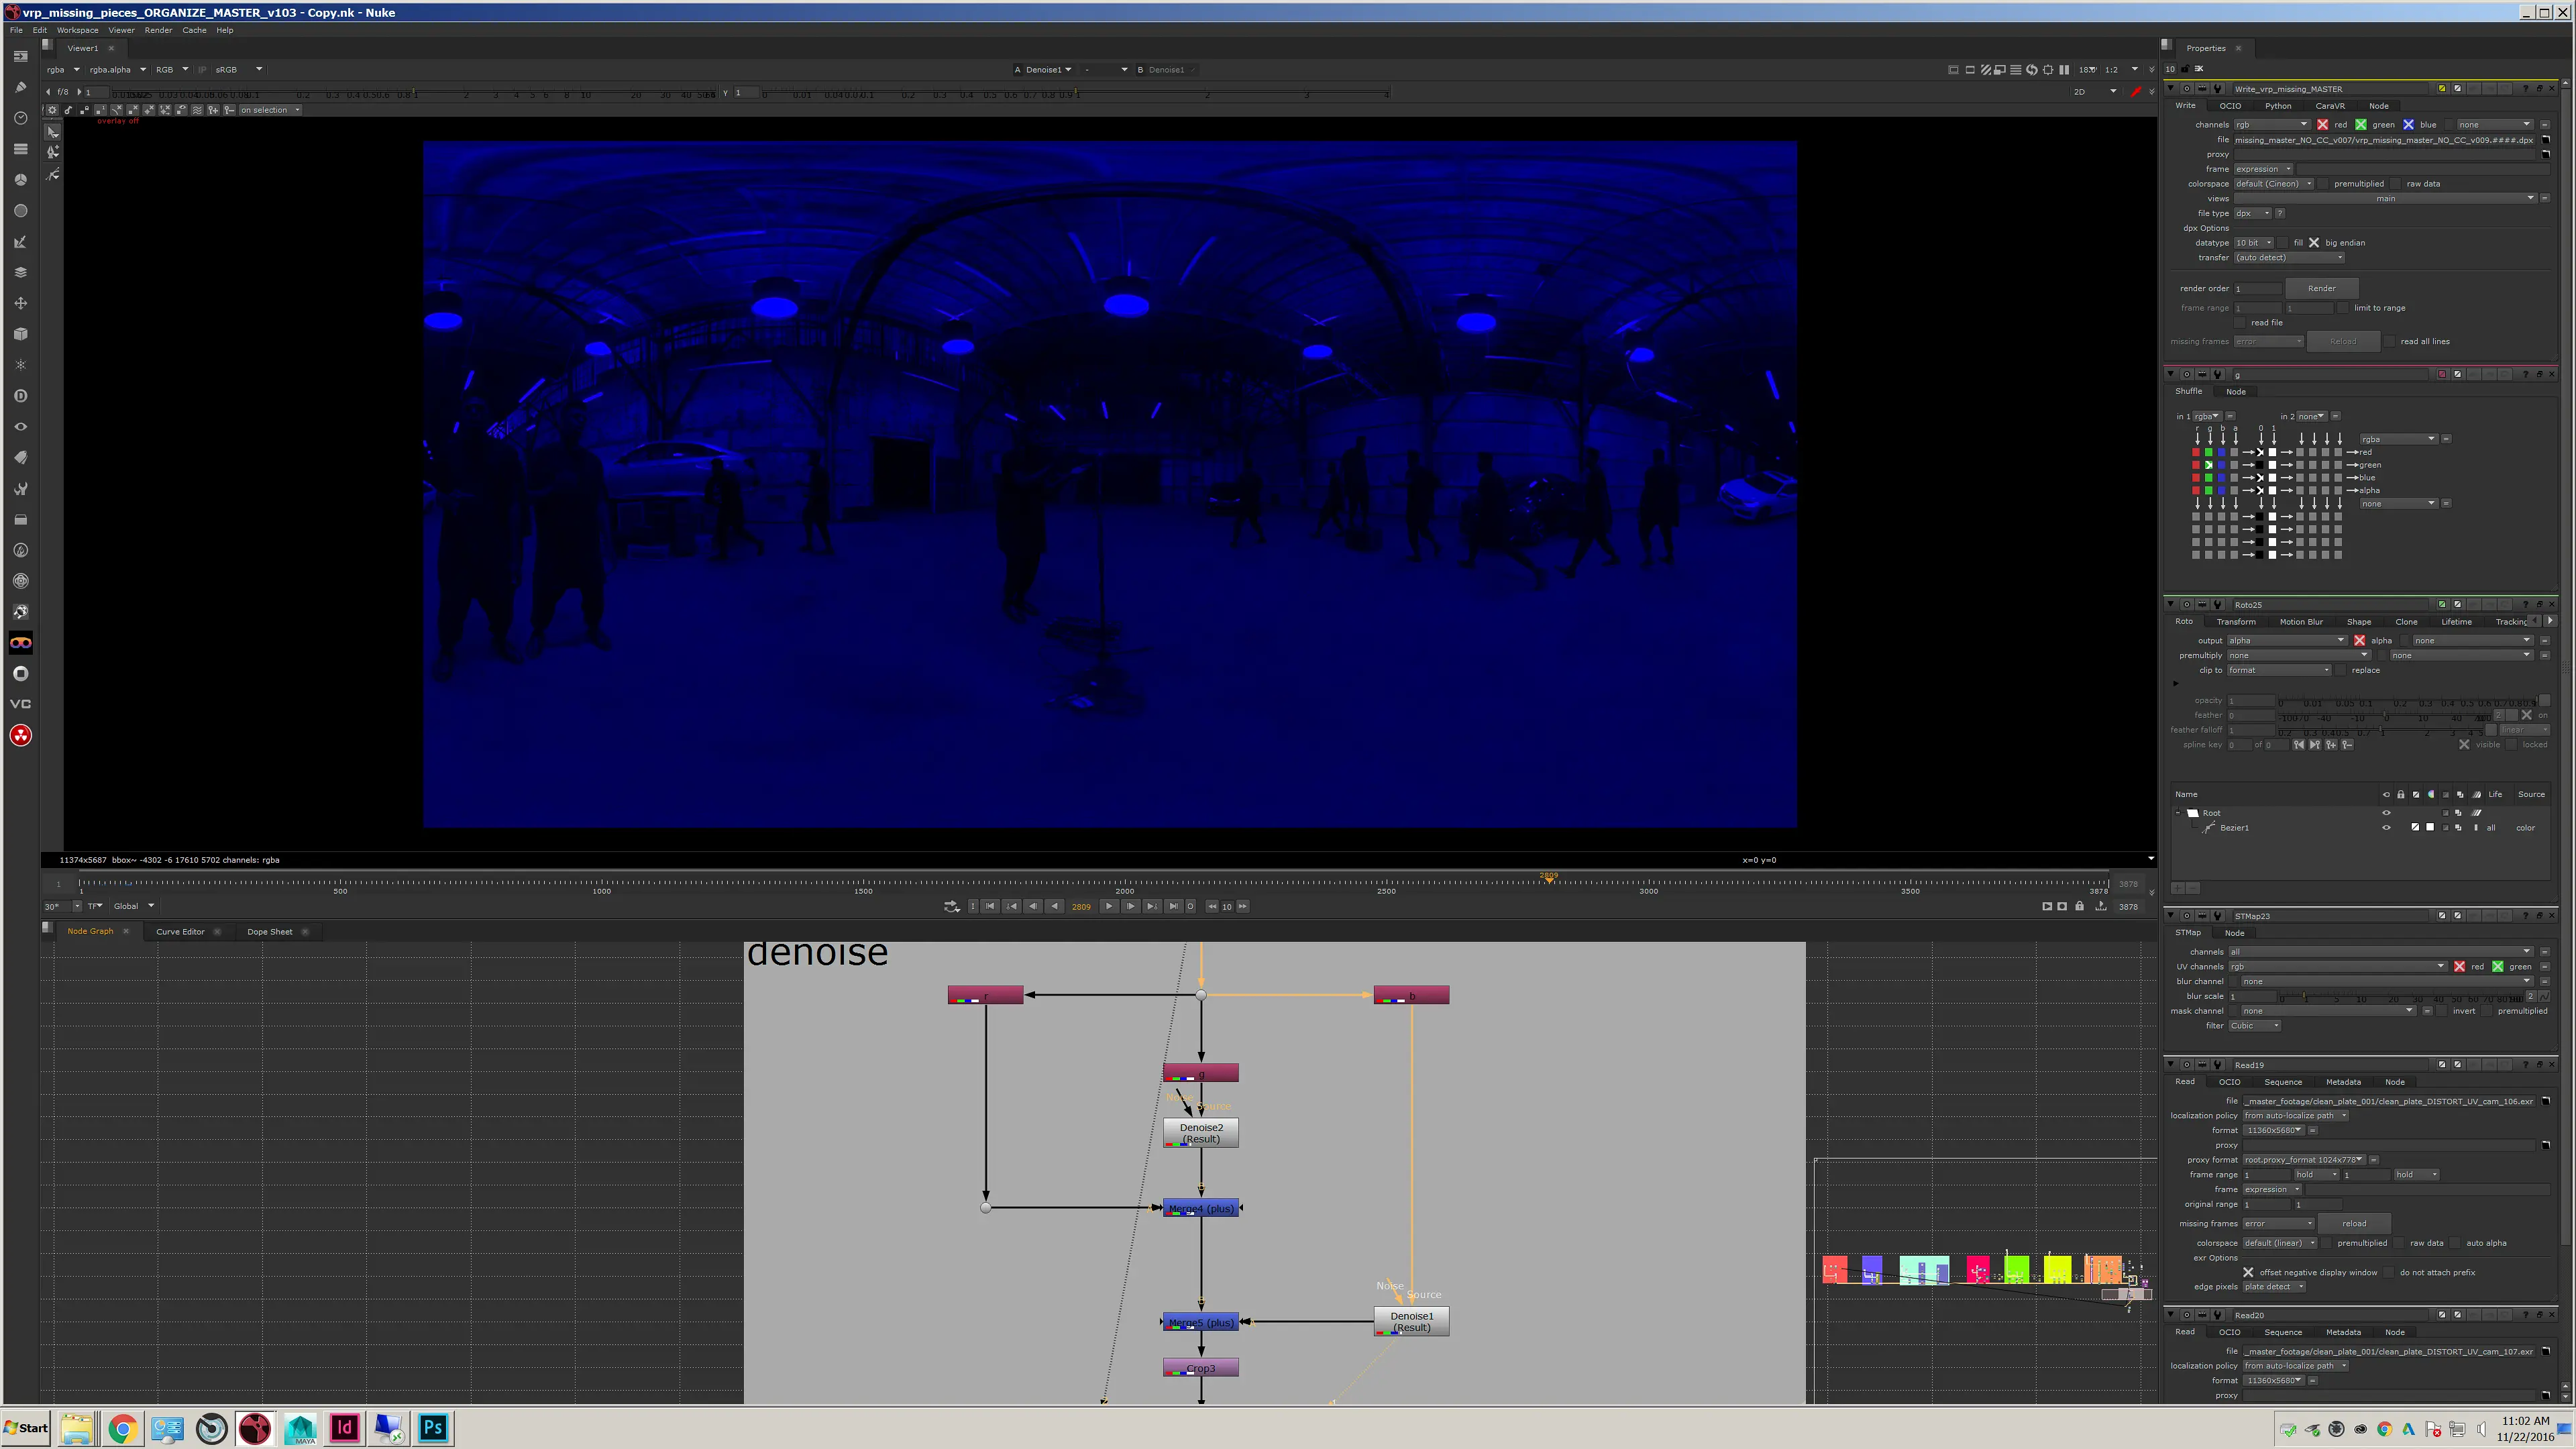Open the frame expression dropdown in Write node
The height and width of the screenshot is (1449, 2576).
point(2263,169)
